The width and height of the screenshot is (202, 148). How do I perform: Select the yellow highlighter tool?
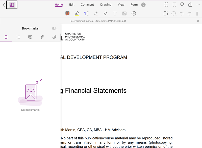77,13
